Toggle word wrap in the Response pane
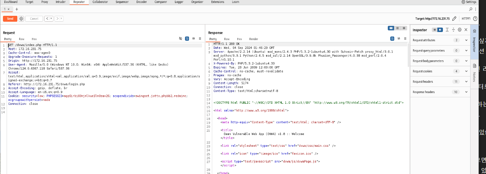486x174 pixels. (x=392, y=38)
